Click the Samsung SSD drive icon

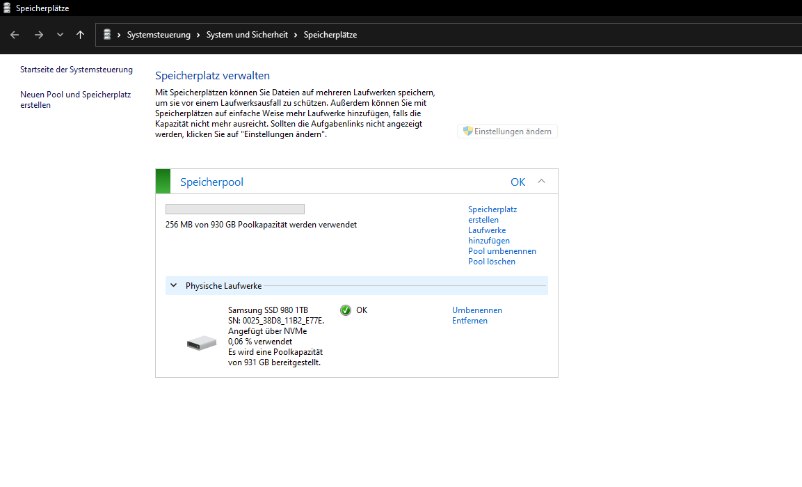tap(202, 343)
